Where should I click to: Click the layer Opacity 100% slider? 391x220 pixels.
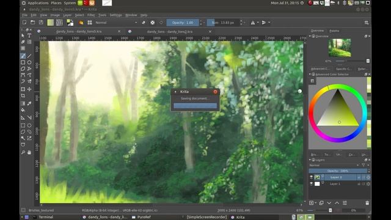(338, 171)
